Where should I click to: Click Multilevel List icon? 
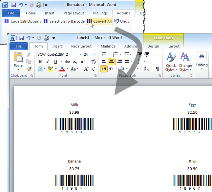(x=126, y=54)
